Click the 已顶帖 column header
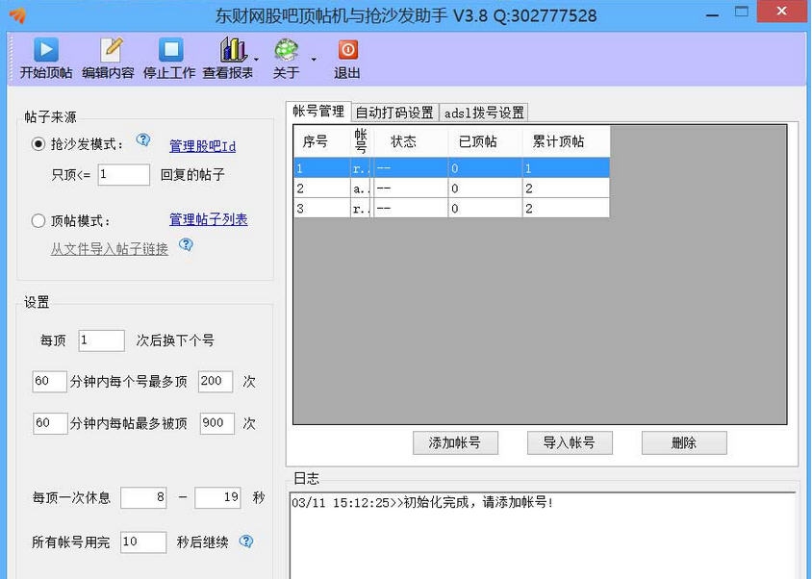 (x=485, y=141)
